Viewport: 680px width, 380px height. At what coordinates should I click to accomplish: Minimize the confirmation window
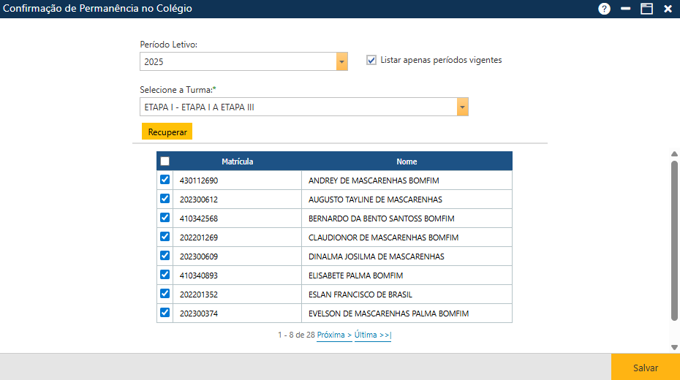[x=626, y=9]
